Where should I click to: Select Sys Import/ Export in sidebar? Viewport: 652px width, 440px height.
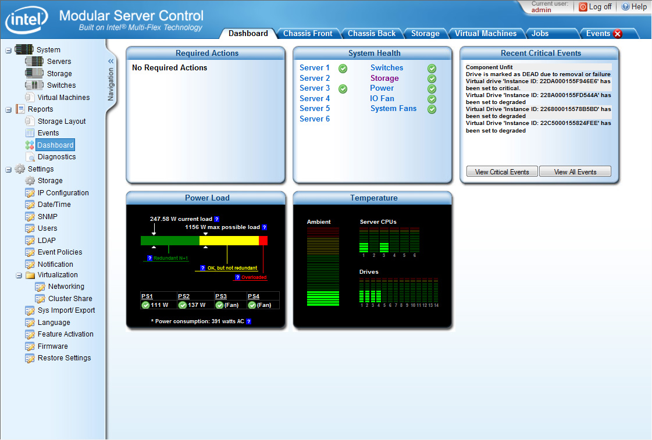(66, 310)
